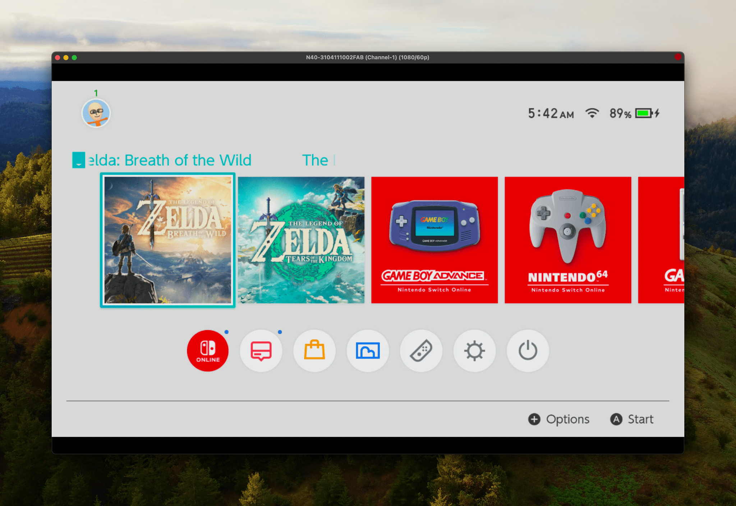Open the Nintendo Switch Online icon
The image size is (736, 506).
pyautogui.click(x=208, y=351)
